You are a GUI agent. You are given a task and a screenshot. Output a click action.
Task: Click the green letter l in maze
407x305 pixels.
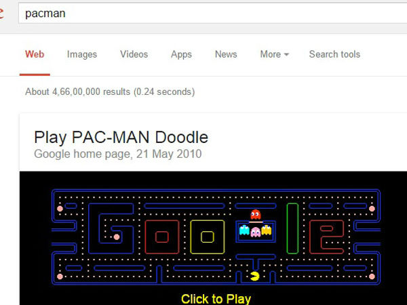[x=292, y=228]
